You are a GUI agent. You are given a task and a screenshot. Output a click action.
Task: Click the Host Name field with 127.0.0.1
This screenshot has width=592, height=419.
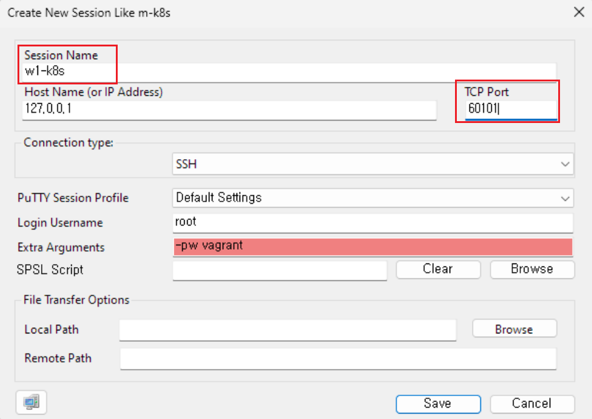pos(229,110)
